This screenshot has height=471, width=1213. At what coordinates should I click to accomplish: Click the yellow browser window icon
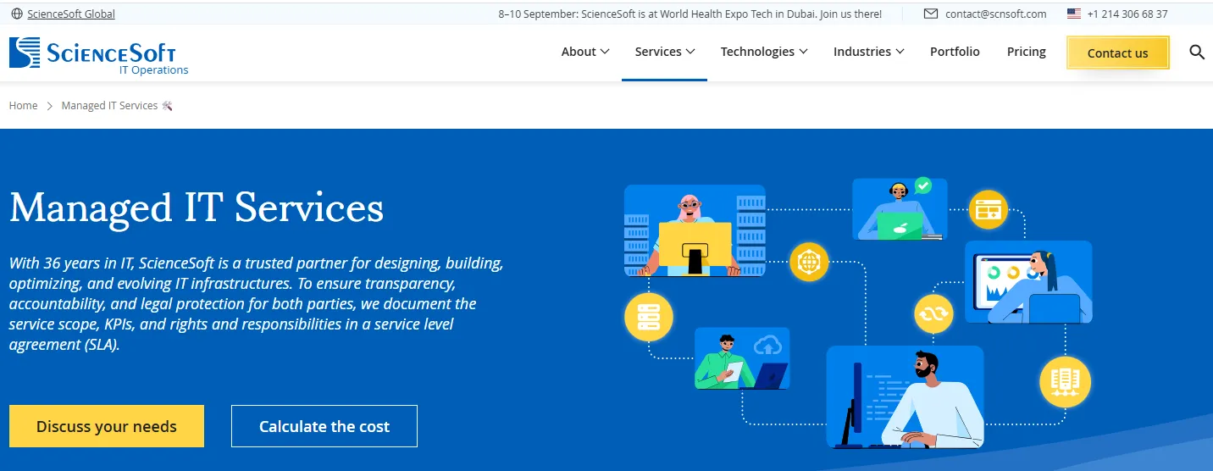pyautogui.click(x=988, y=208)
